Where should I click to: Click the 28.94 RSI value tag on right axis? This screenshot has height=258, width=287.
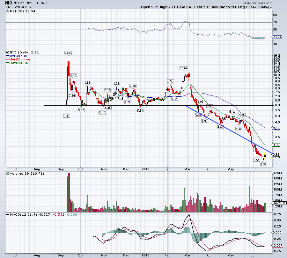277,37
